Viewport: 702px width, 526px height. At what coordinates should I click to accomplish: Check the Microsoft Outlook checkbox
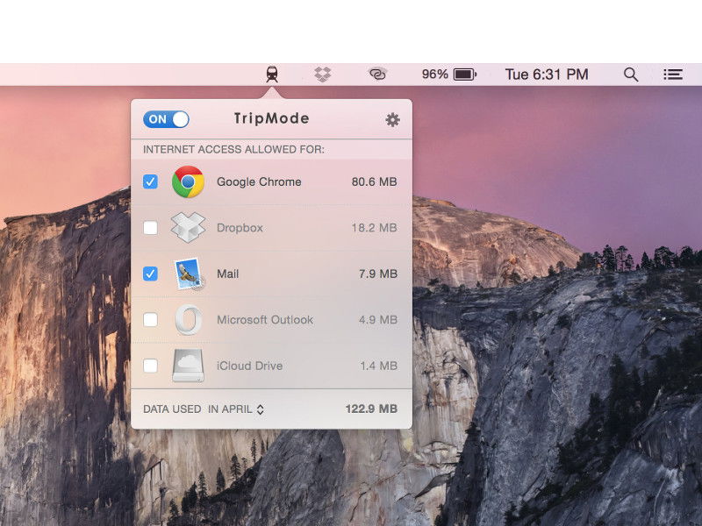(150, 320)
